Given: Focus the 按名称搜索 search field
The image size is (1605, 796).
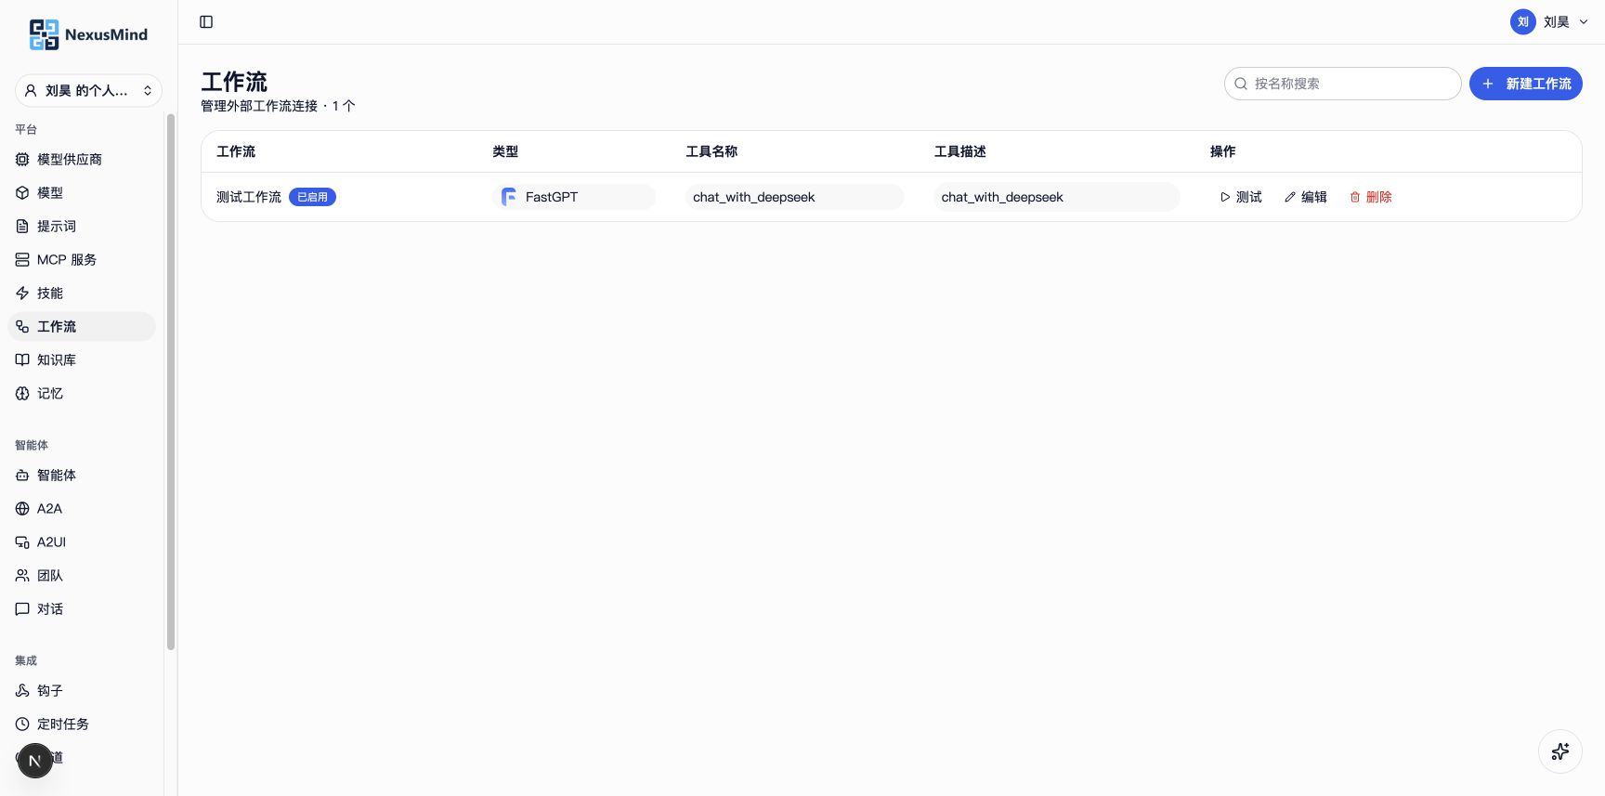Looking at the screenshot, I should coord(1342,84).
